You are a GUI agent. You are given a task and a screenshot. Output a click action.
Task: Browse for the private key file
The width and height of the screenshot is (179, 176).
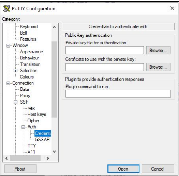158,50
